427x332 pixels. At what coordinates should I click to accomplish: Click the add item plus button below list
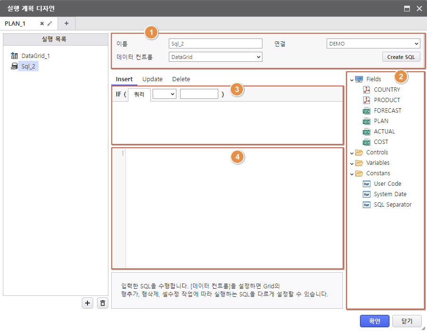[x=87, y=303]
